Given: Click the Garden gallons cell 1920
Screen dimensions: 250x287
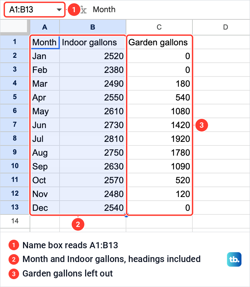Looking at the screenshot, I should point(159,139).
